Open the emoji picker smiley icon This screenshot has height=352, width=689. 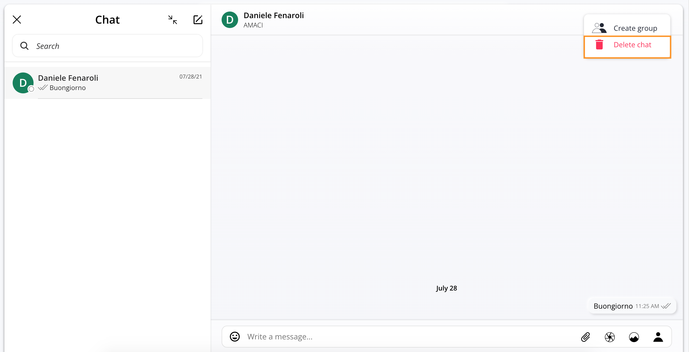point(235,337)
